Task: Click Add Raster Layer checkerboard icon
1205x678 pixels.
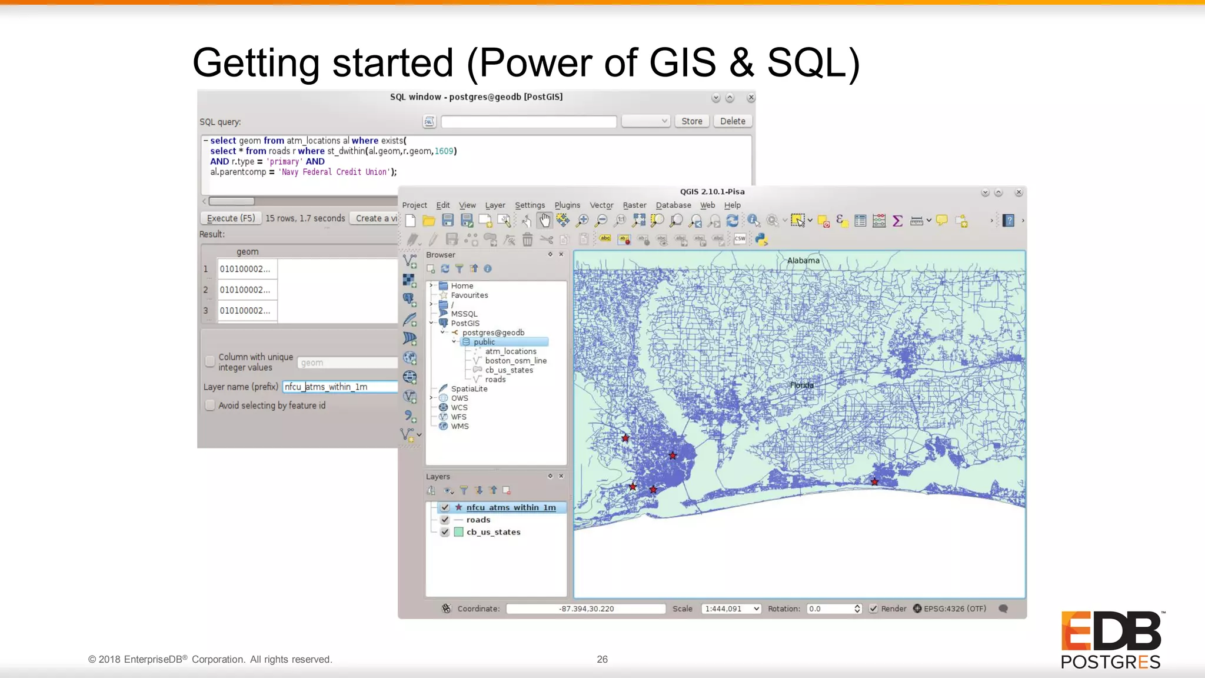Action: click(410, 280)
